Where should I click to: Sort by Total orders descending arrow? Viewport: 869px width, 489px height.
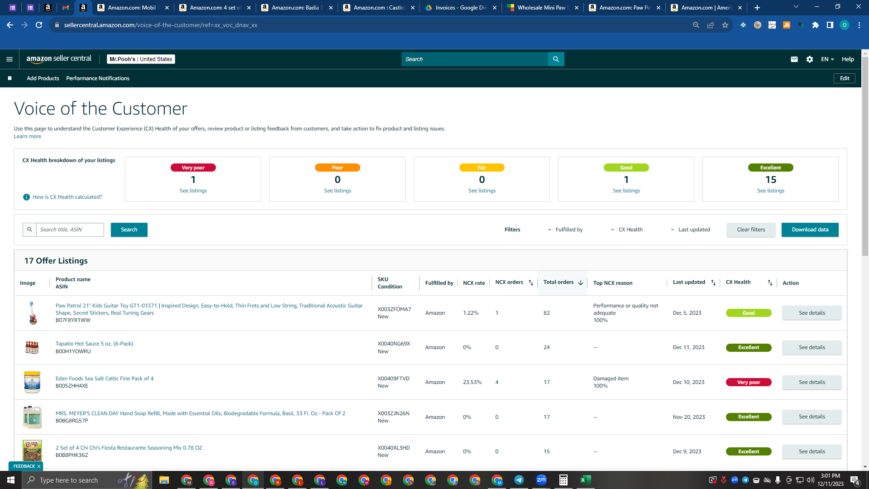[581, 283]
